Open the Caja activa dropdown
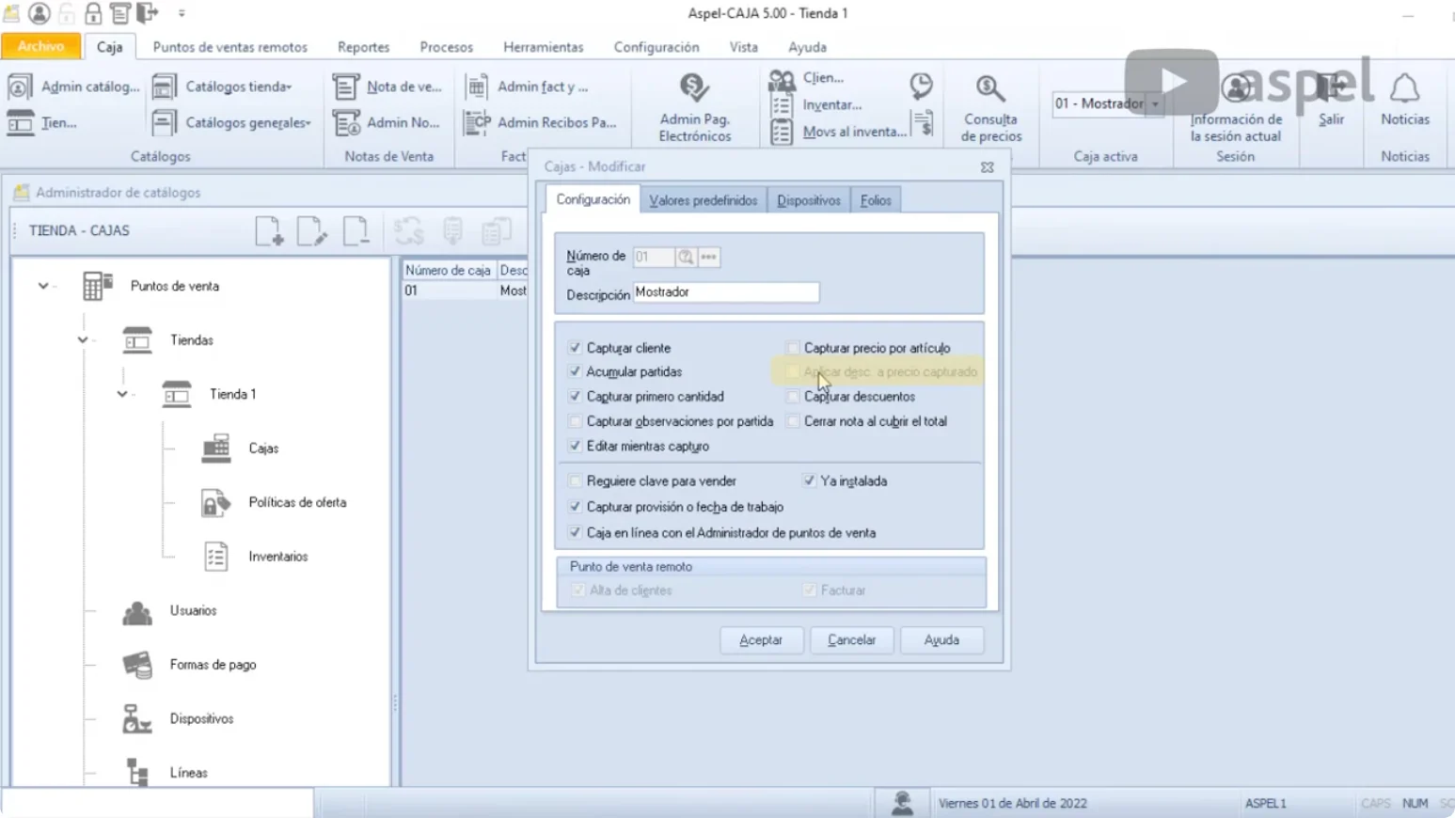The image size is (1455, 818). 1155,104
